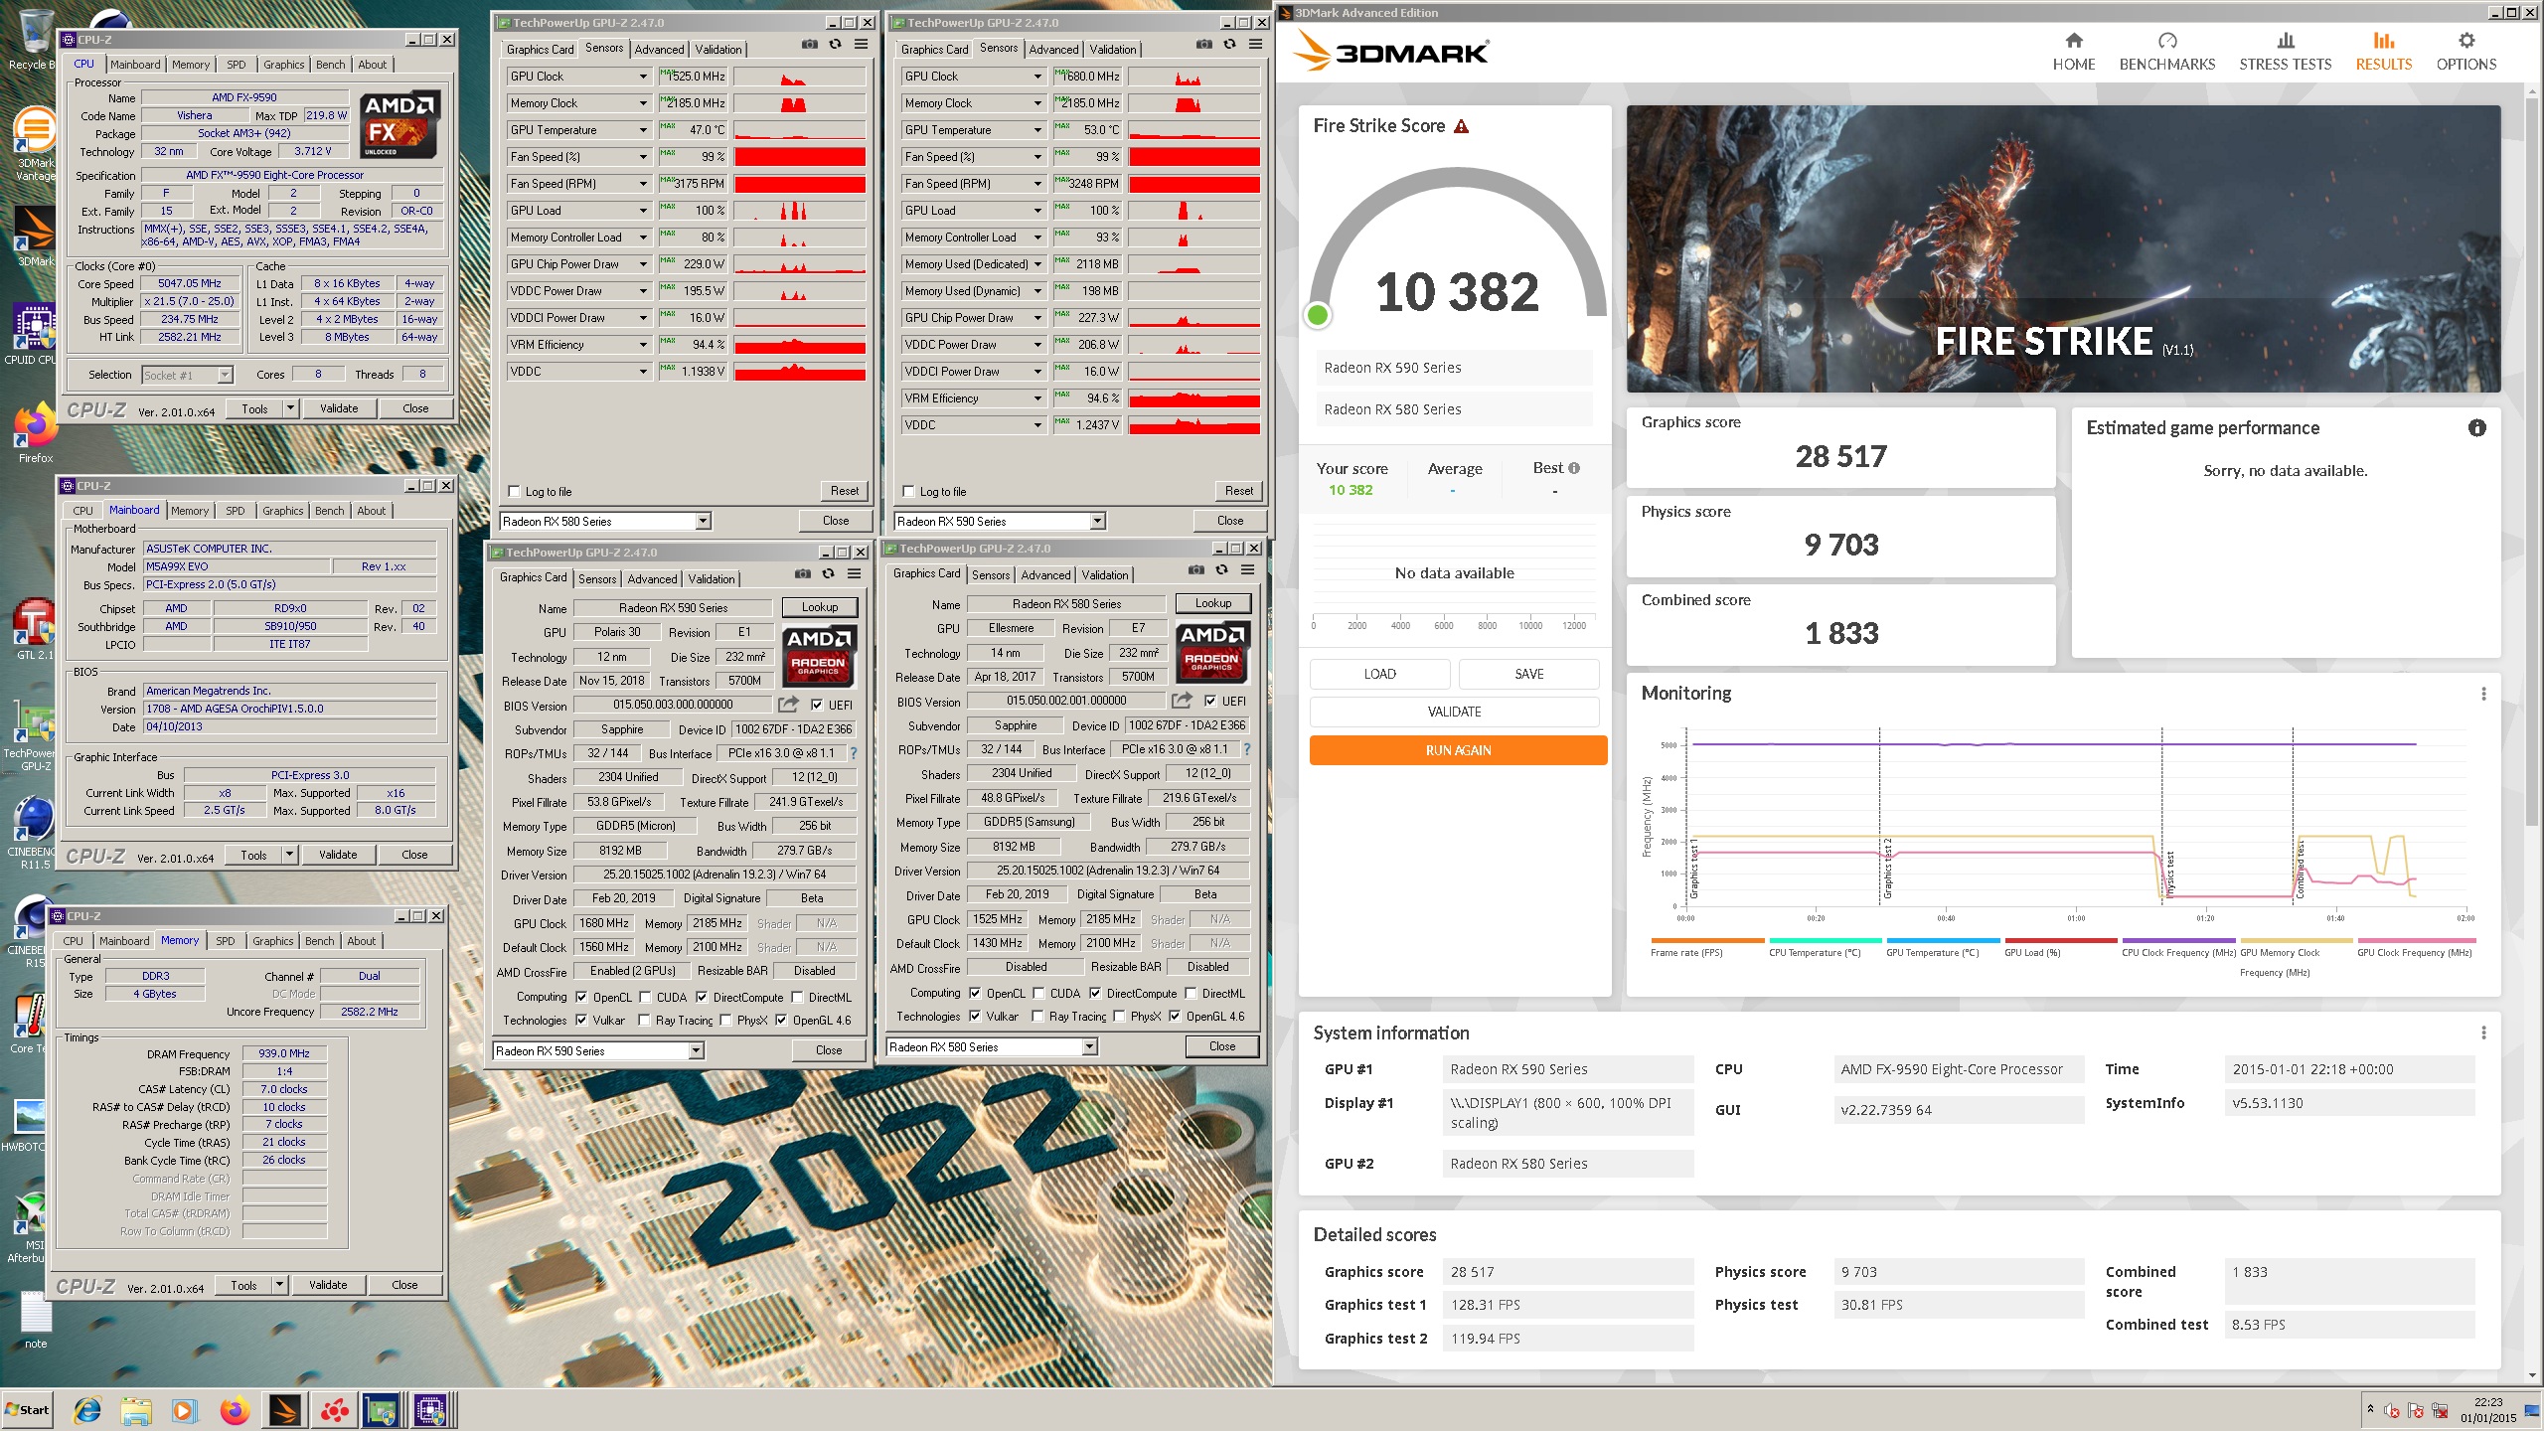Click share BIOS icon in RX 580 Graphics Card window
The width and height of the screenshot is (2544, 1431).
point(1182,701)
